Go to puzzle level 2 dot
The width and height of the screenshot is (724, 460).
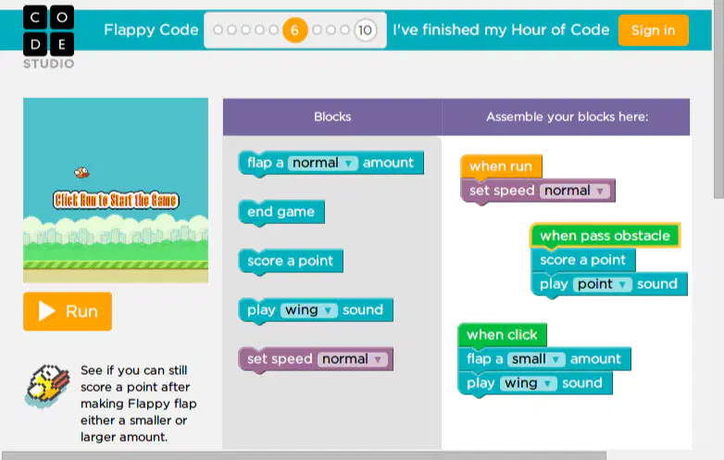[231, 30]
